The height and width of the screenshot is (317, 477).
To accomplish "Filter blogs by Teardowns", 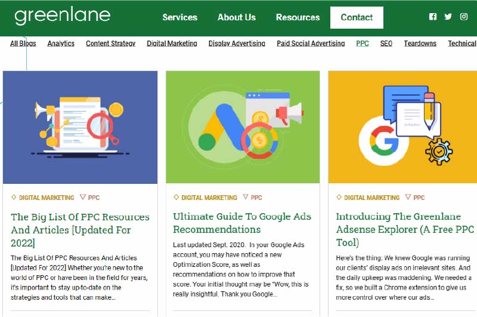I will [x=420, y=44].
